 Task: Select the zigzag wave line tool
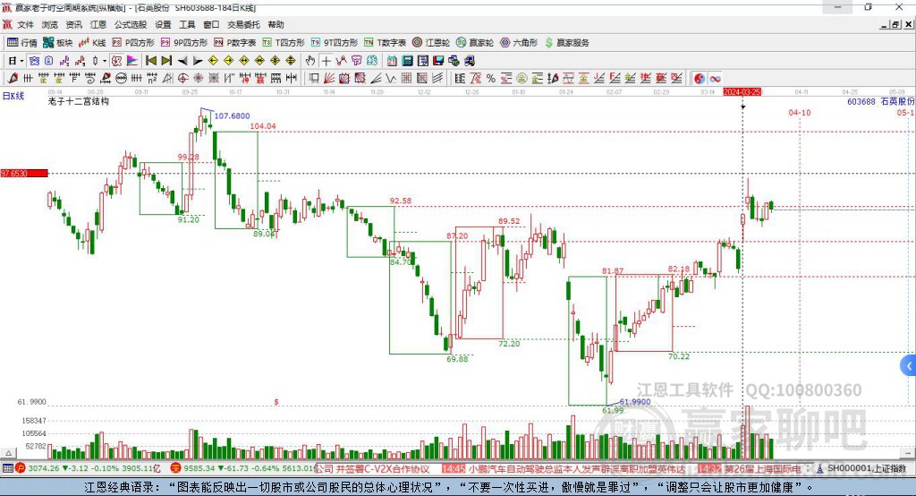click(x=392, y=79)
